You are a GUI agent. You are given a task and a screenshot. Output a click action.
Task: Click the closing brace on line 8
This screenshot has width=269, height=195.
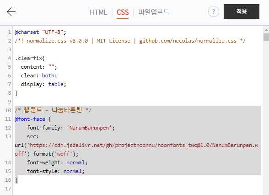[x=16, y=93]
